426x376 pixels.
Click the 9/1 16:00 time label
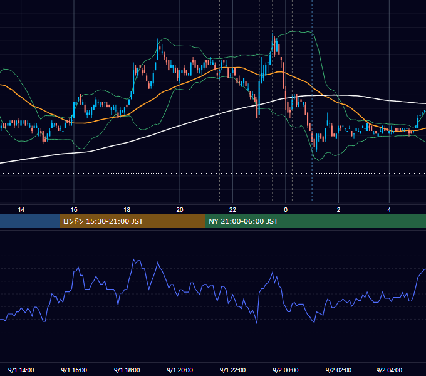pos(74,370)
